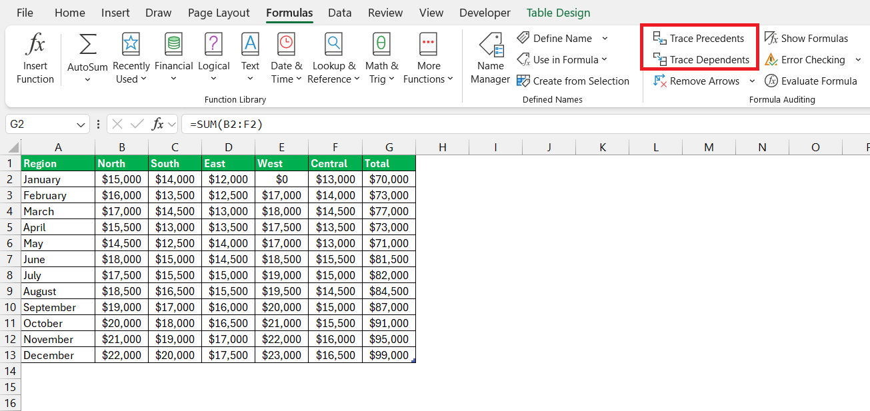870x411 pixels.
Task: Open Recently Used functions star icon
Action: 131,45
